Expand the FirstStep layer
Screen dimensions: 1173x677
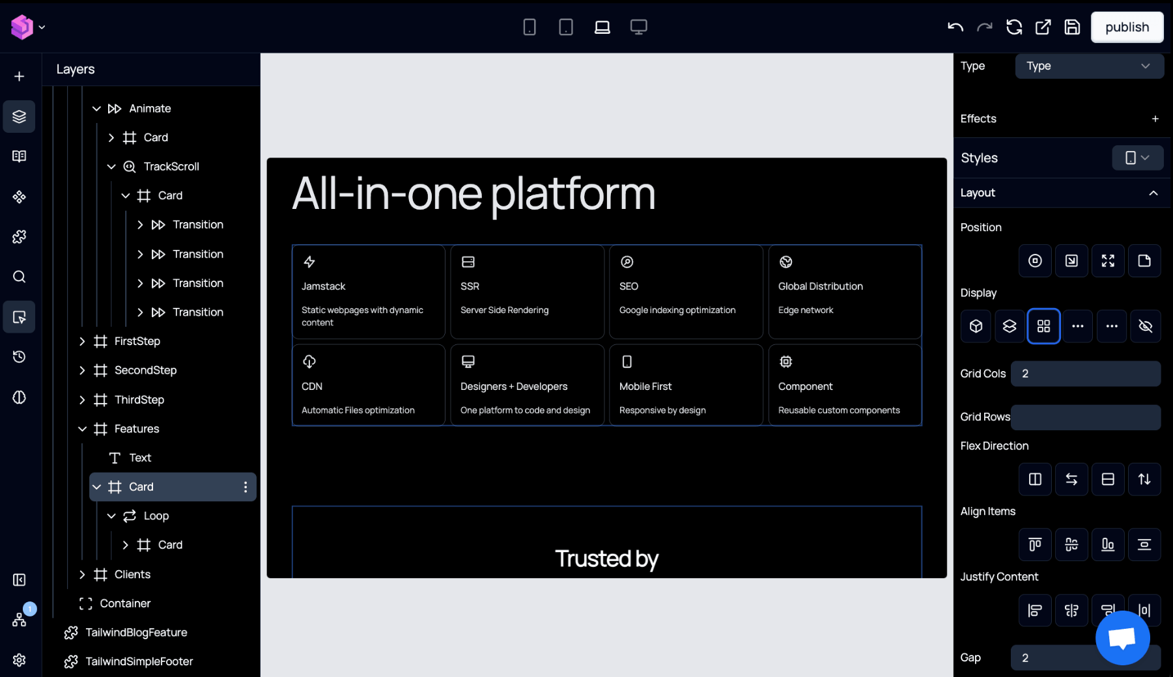[82, 341]
